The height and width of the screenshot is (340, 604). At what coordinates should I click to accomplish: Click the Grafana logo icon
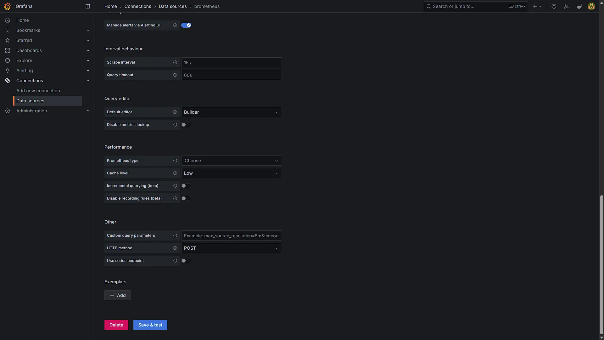pos(7,6)
